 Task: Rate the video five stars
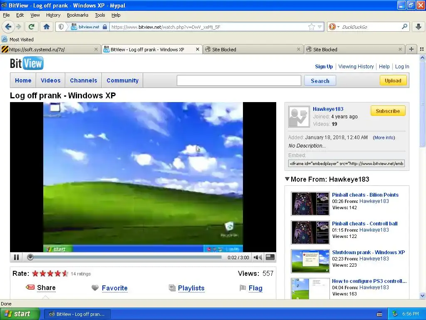pos(65,273)
